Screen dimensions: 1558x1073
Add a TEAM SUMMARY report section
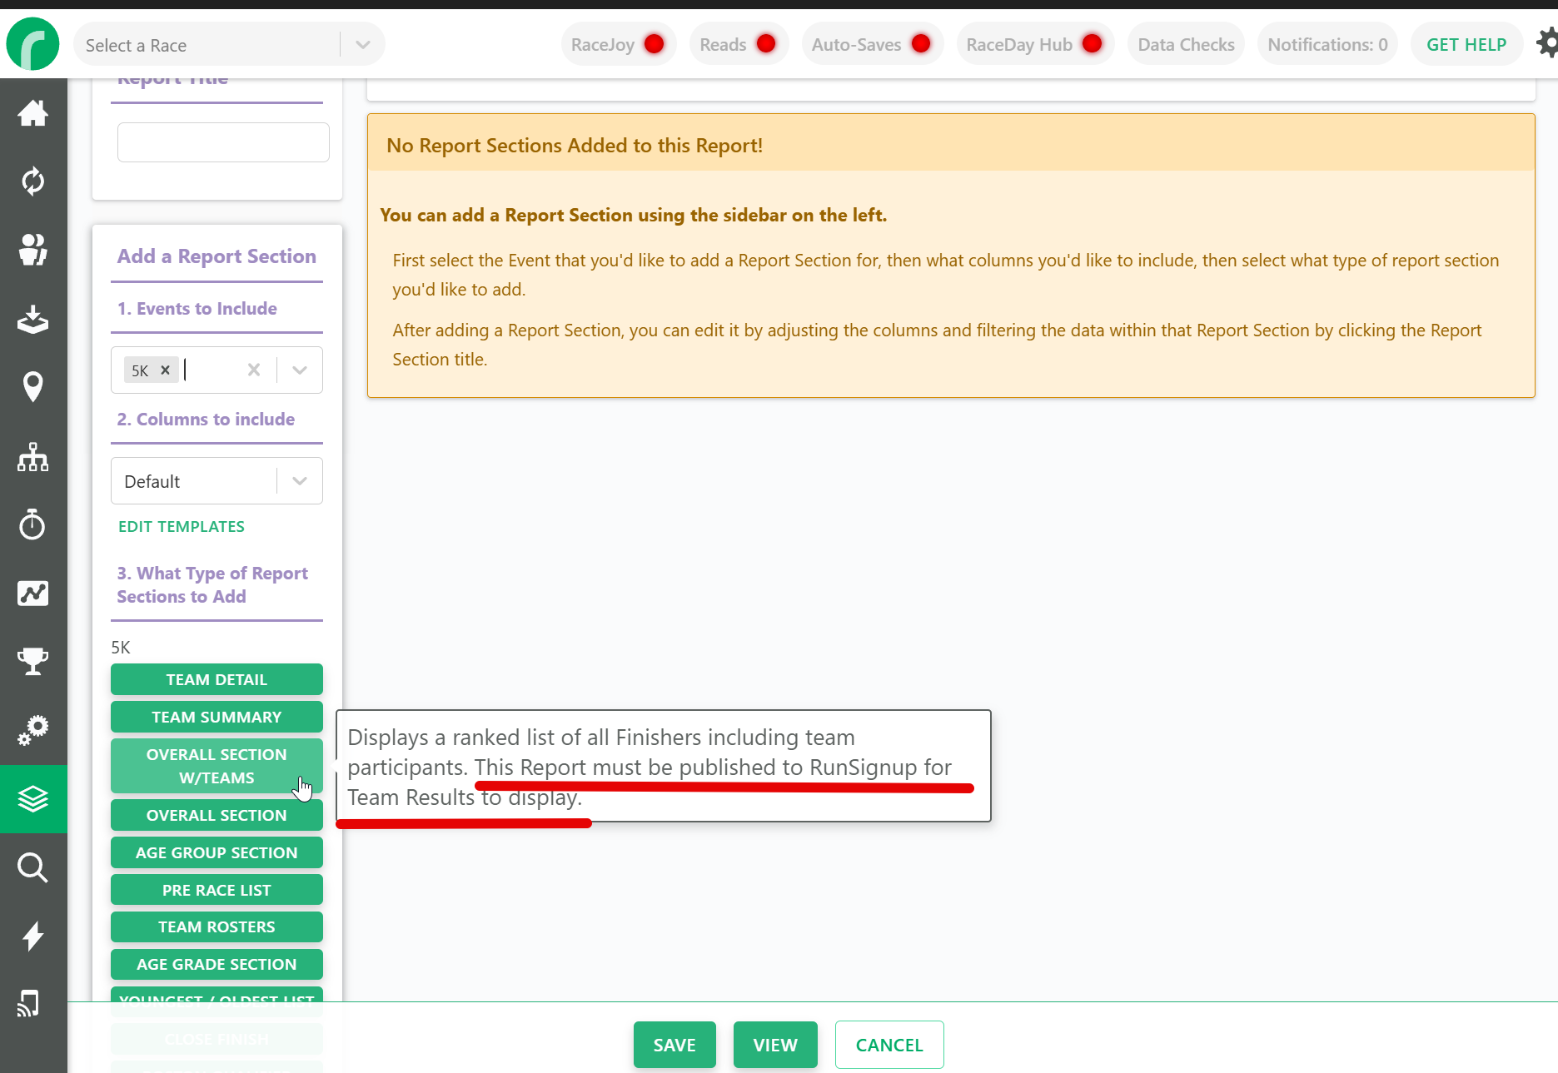point(217,717)
